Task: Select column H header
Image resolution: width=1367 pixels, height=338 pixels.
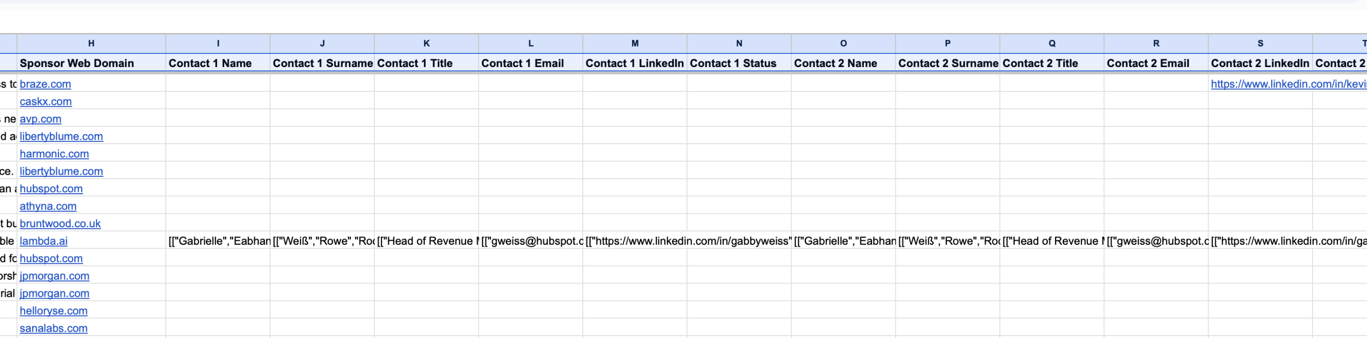Action: [x=91, y=43]
